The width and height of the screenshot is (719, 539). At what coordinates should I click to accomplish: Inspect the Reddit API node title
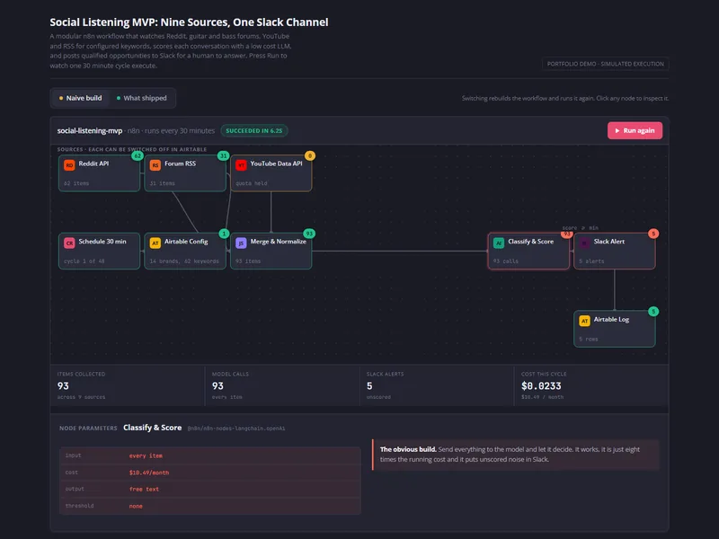tap(93, 163)
